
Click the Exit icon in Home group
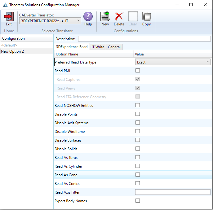(x=9, y=16)
